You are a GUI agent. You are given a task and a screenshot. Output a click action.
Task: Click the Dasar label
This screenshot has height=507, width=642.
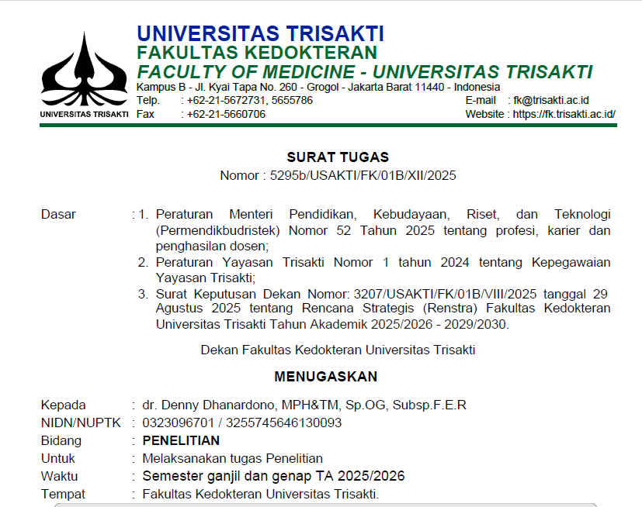click(58, 214)
